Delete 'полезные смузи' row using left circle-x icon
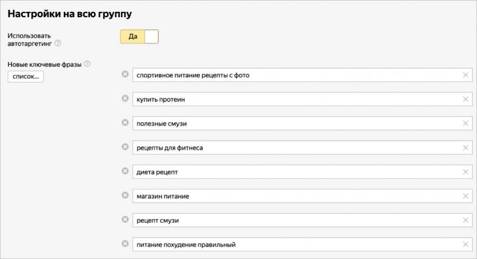This screenshot has height=259, width=477. click(x=125, y=123)
